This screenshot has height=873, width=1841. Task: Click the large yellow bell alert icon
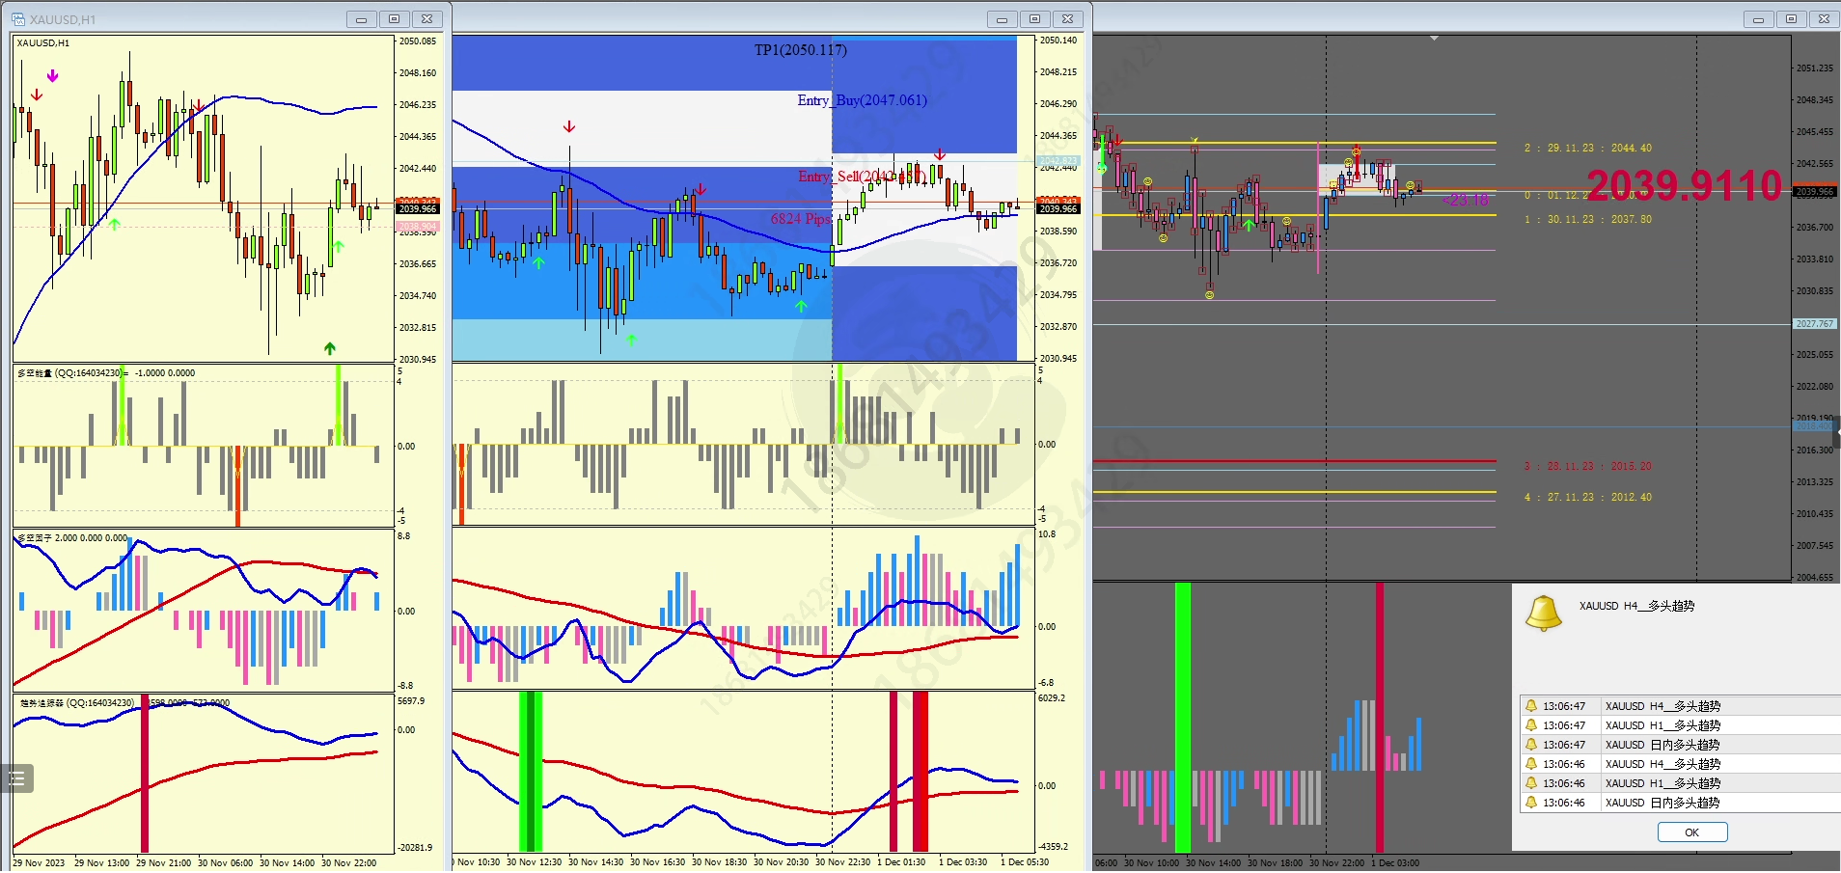[x=1543, y=614]
